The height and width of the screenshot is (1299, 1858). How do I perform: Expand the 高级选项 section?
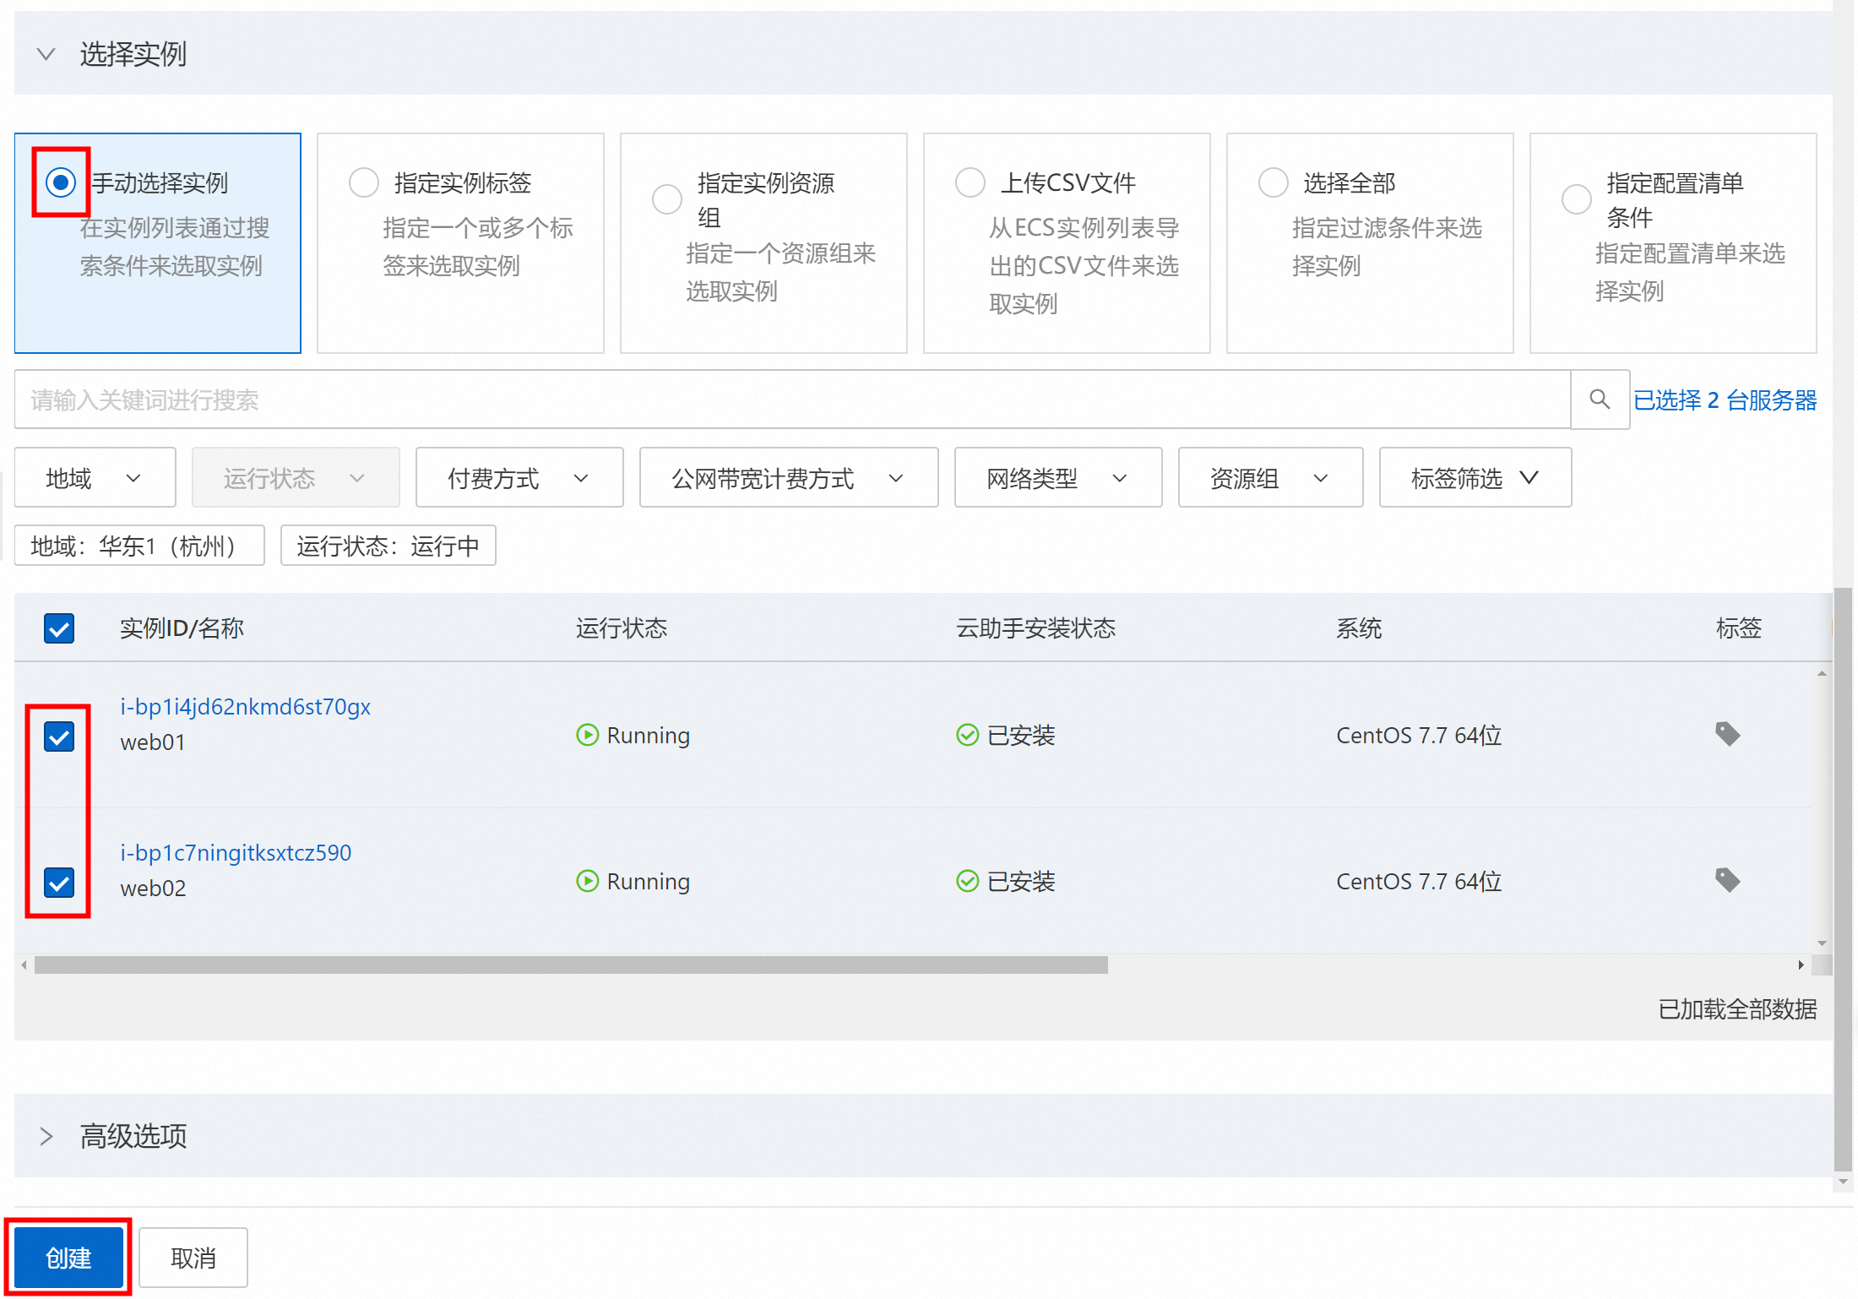pos(46,1136)
